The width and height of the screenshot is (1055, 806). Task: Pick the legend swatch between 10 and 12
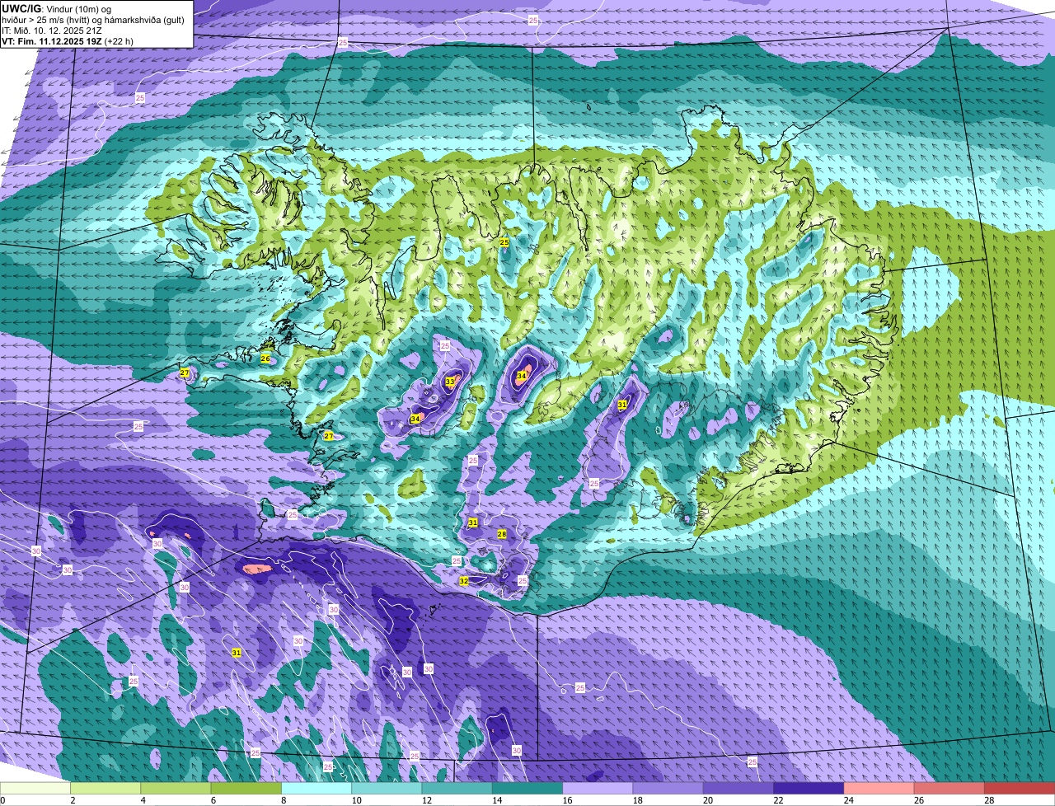(387, 789)
